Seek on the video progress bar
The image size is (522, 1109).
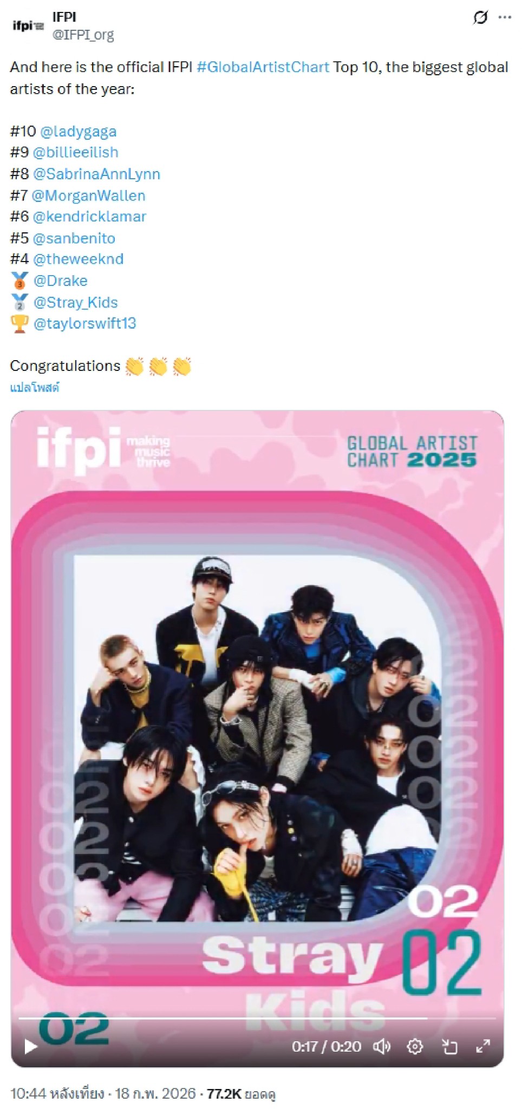point(257,1019)
